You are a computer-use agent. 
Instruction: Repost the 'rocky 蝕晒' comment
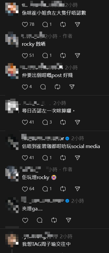click(63, 55)
